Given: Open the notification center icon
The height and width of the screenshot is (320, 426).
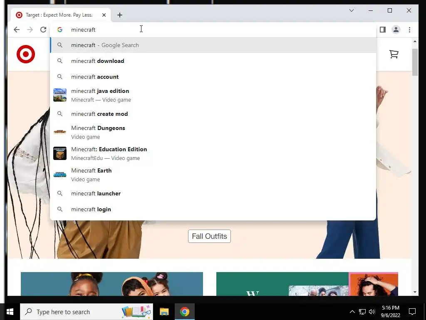Looking at the screenshot, I should point(412,312).
